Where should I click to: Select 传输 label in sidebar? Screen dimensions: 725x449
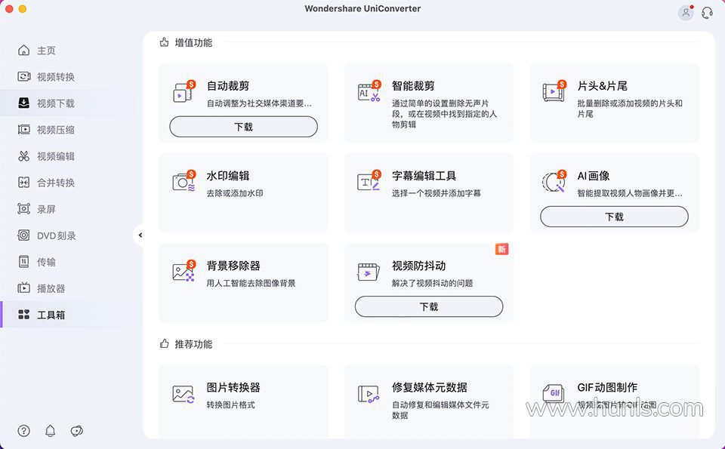[x=46, y=262]
